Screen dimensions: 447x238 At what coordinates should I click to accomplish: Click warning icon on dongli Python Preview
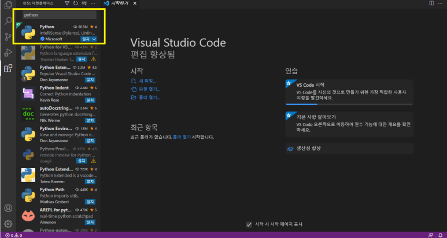(x=93, y=161)
